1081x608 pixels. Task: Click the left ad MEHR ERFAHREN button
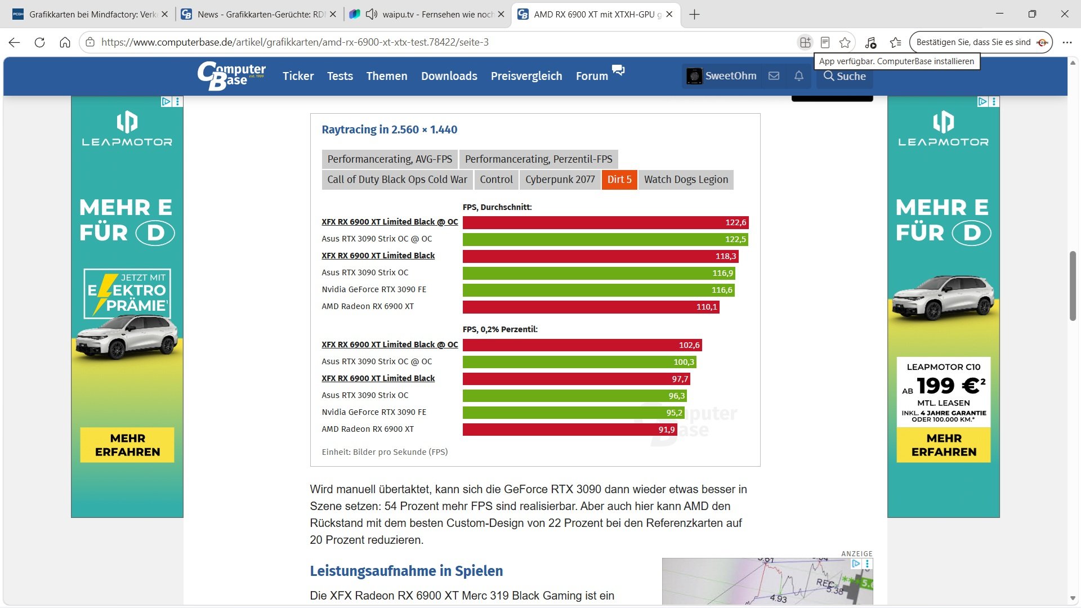(127, 445)
